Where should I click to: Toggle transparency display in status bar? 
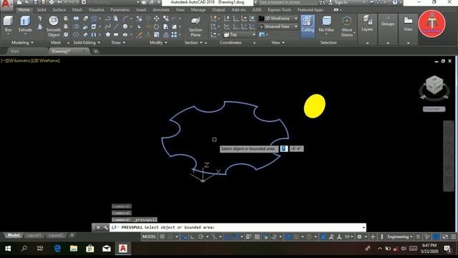257,236
